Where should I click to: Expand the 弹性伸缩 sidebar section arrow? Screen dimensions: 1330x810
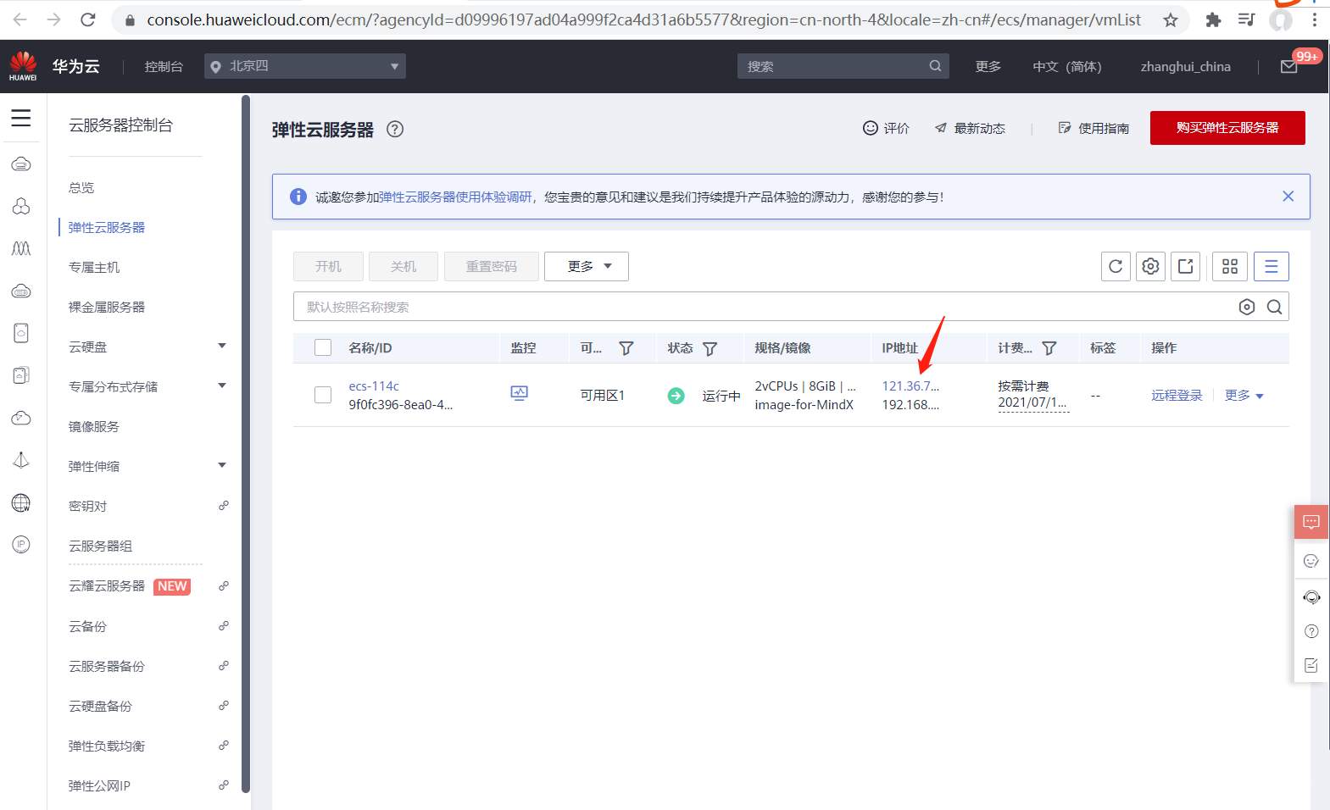pyautogui.click(x=222, y=465)
